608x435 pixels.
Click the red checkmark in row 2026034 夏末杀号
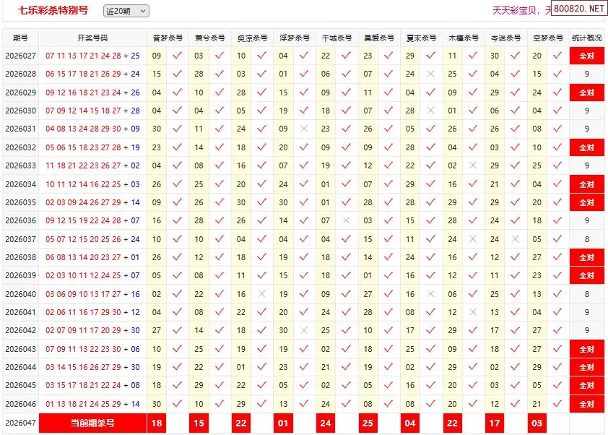(x=430, y=184)
